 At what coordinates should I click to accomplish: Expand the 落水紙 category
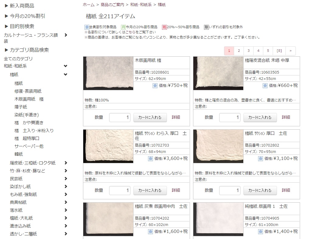(x=66, y=210)
